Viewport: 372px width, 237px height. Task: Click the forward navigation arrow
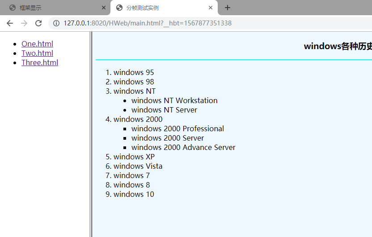[x=24, y=23]
